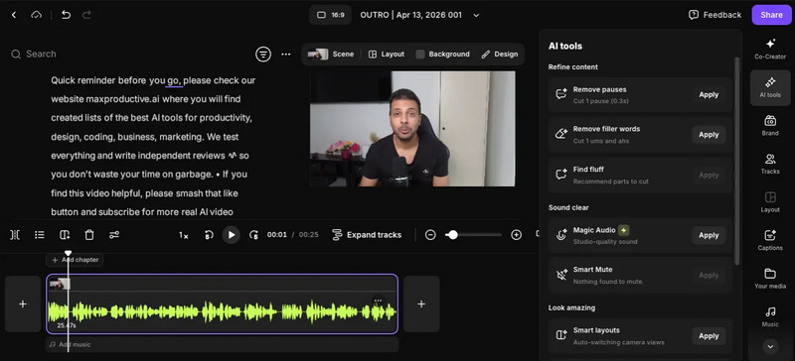Open the 1x playback speed menu
Screen dimensions: 795x361
(184, 235)
